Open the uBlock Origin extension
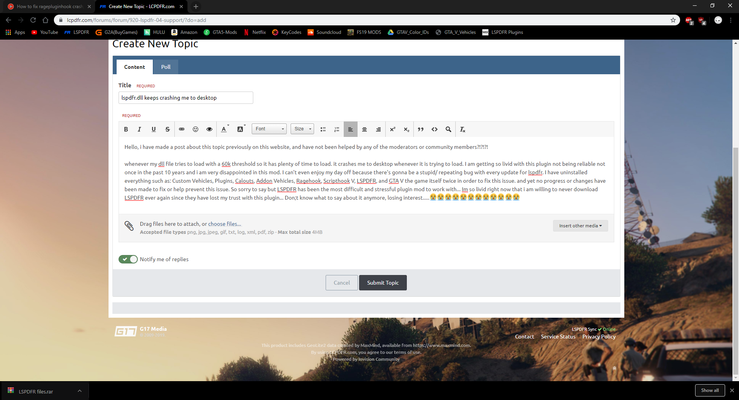This screenshot has height=400, width=739. point(701,20)
